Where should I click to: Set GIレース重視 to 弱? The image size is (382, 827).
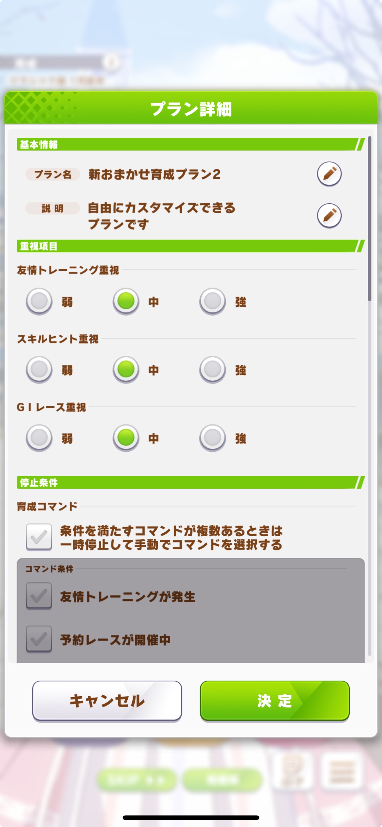(x=39, y=438)
